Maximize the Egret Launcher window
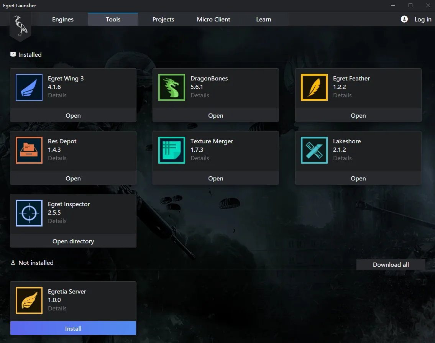This screenshot has height=343, width=435. click(x=410, y=5)
